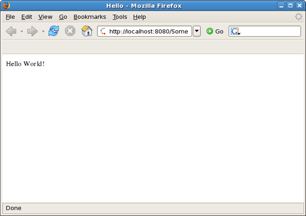This screenshot has width=306, height=216.
Task: Close the Firefox window
Action: (299, 6)
